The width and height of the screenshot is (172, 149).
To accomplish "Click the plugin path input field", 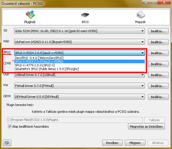I will coord(75,120).
